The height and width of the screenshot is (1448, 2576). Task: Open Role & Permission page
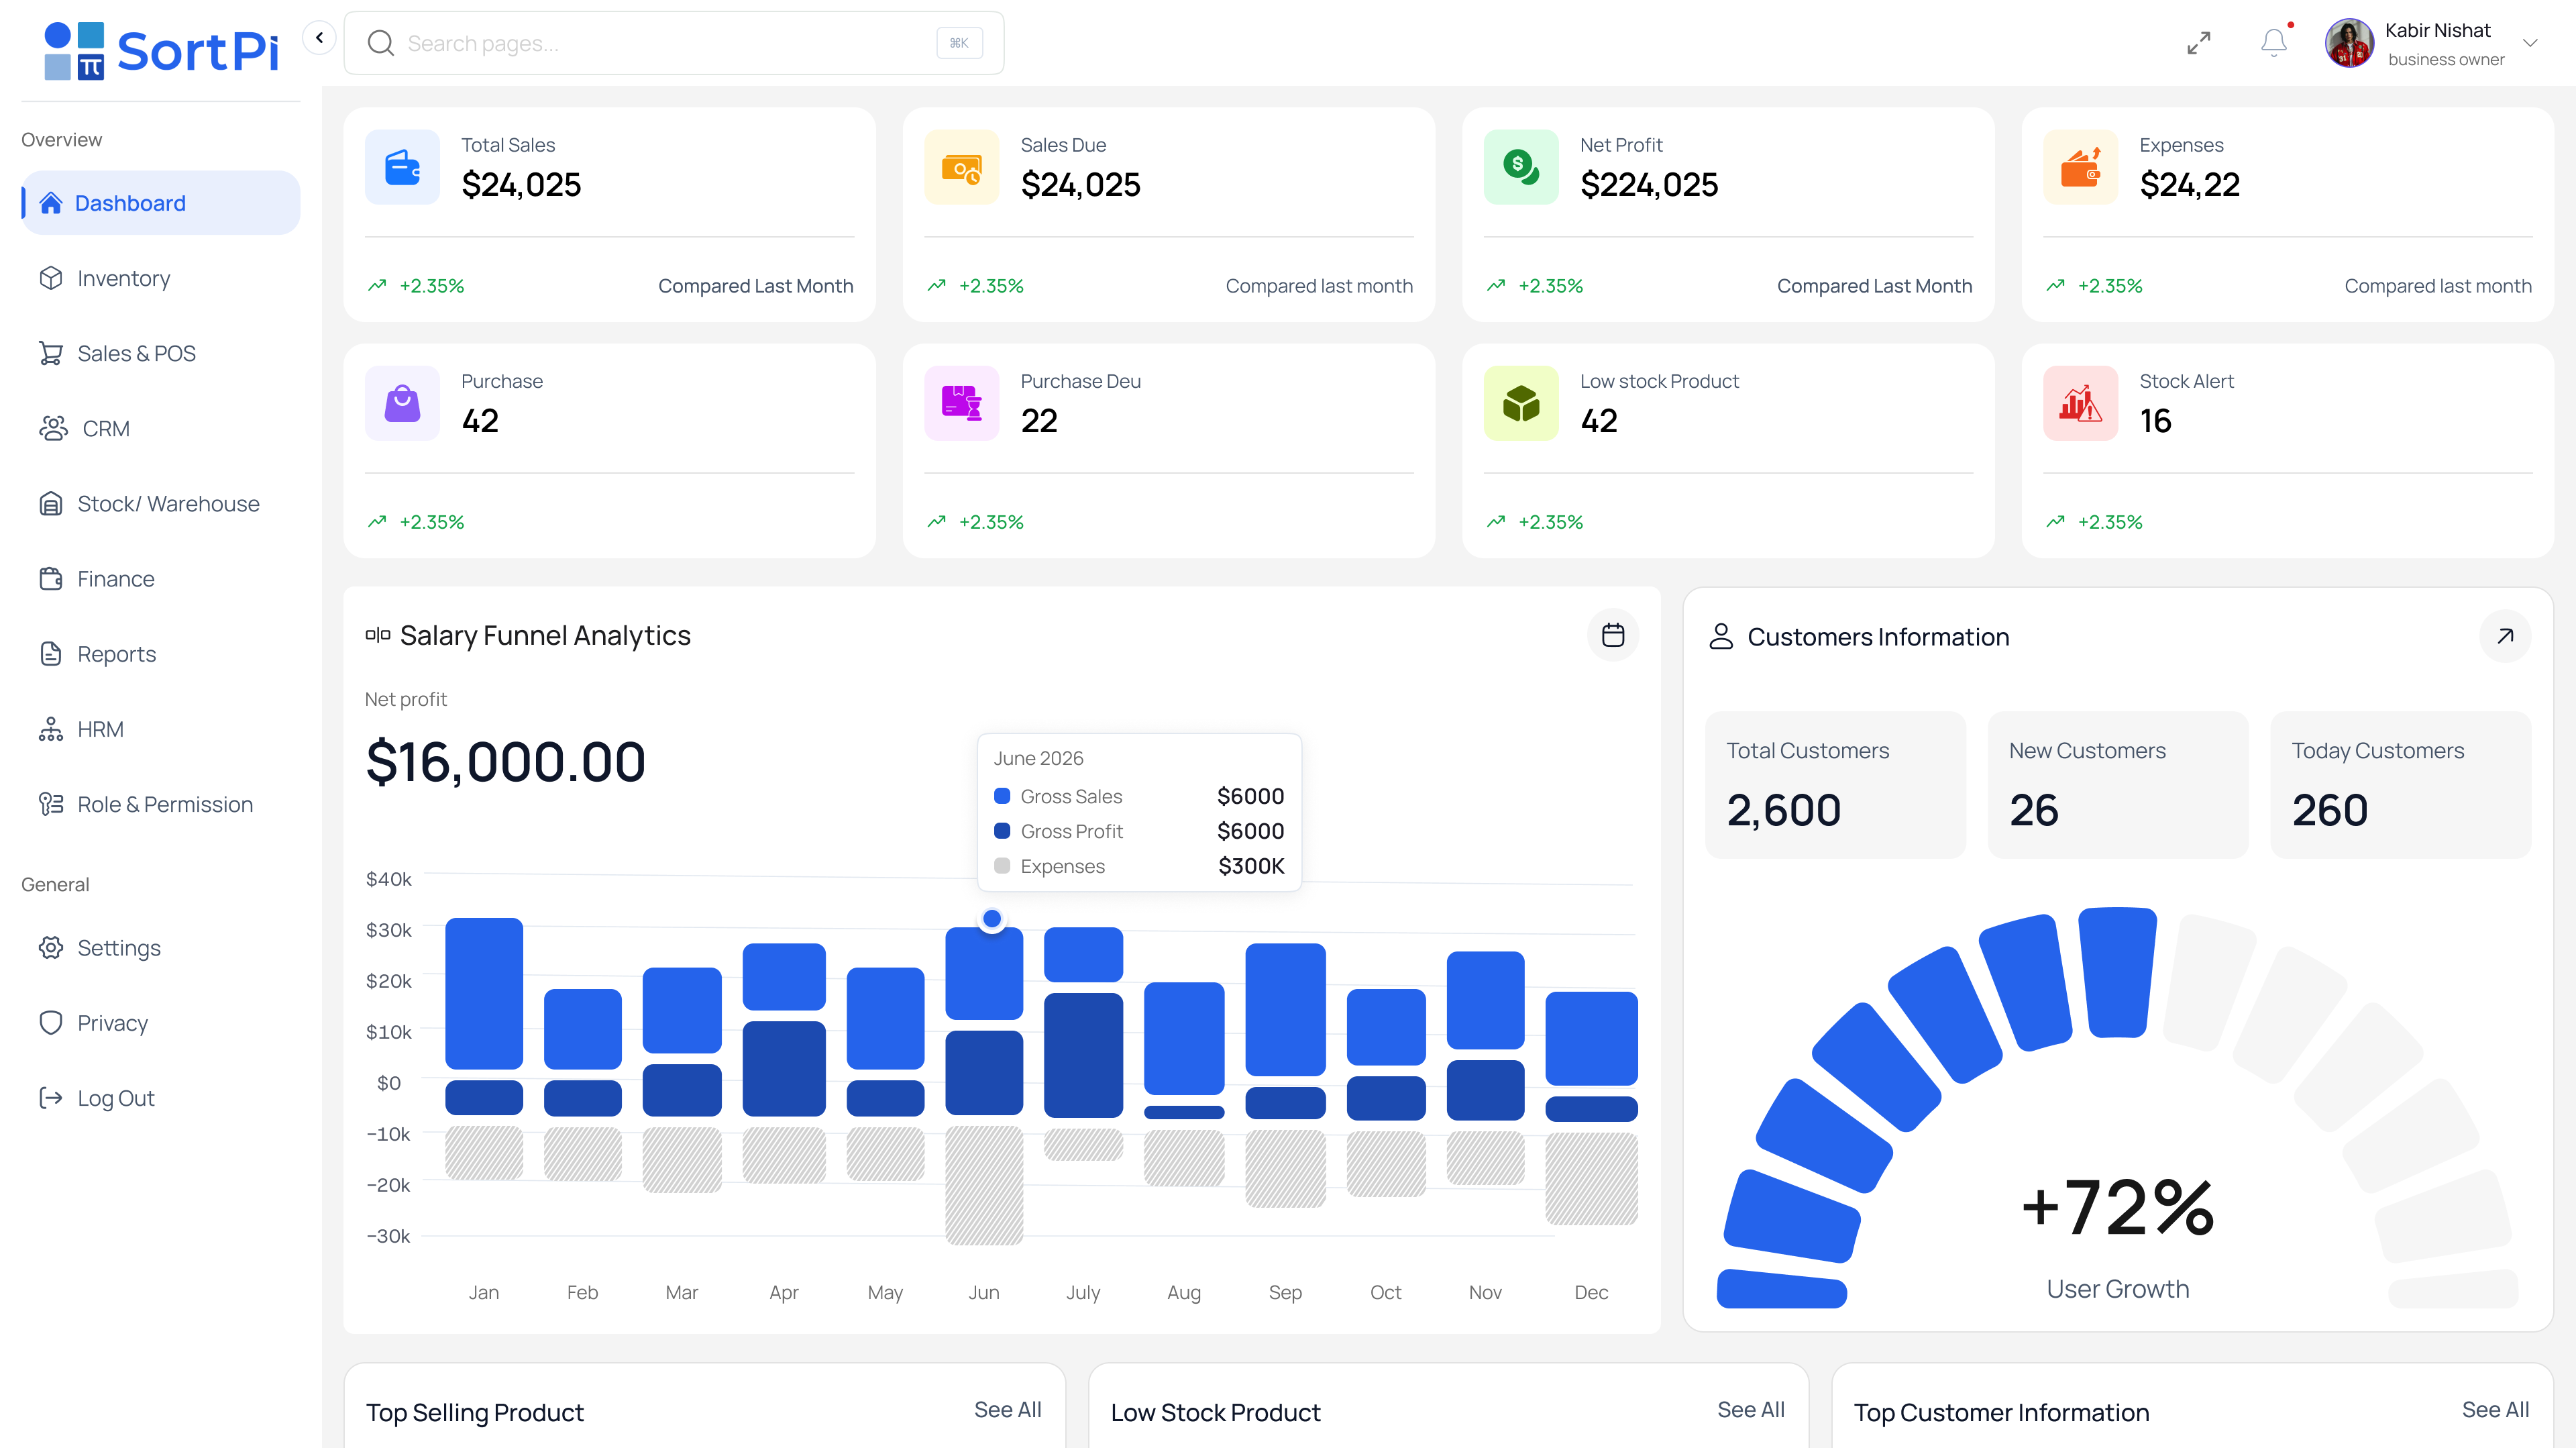[161, 803]
